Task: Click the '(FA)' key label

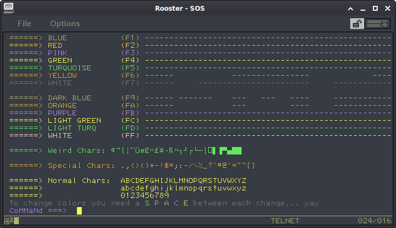Action: [x=130, y=106]
